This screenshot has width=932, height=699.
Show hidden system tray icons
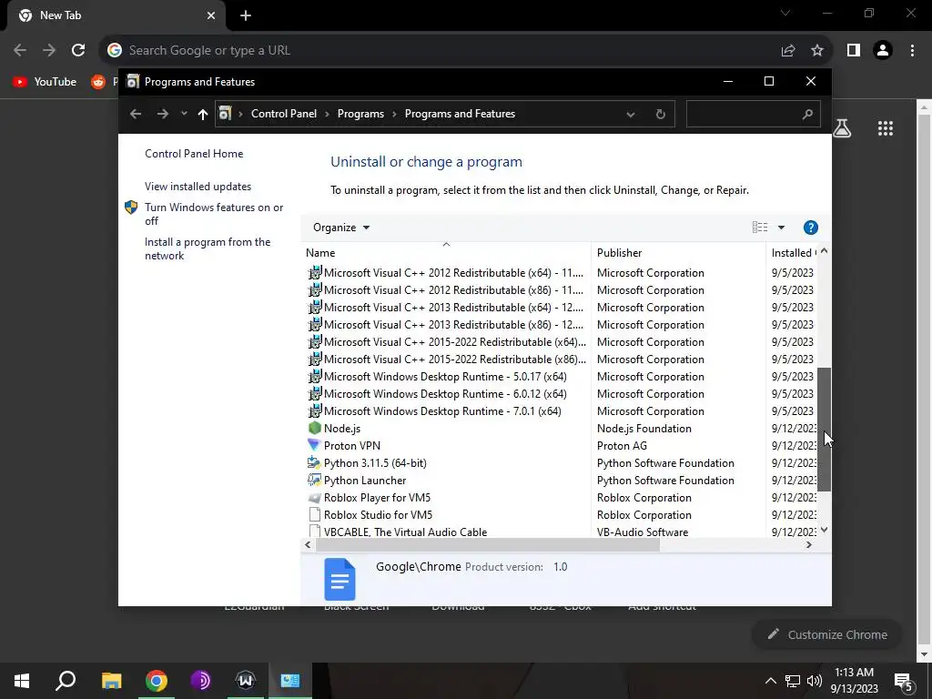(x=770, y=681)
